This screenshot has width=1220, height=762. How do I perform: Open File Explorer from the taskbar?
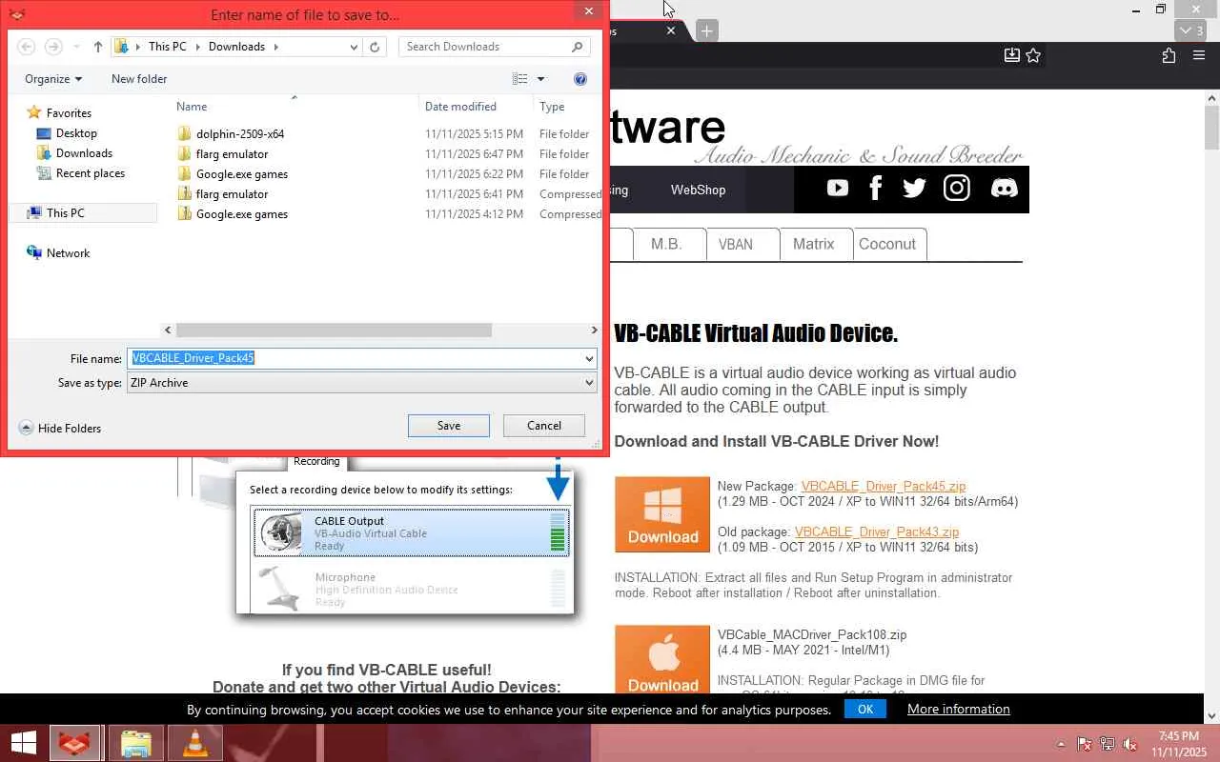(136, 743)
